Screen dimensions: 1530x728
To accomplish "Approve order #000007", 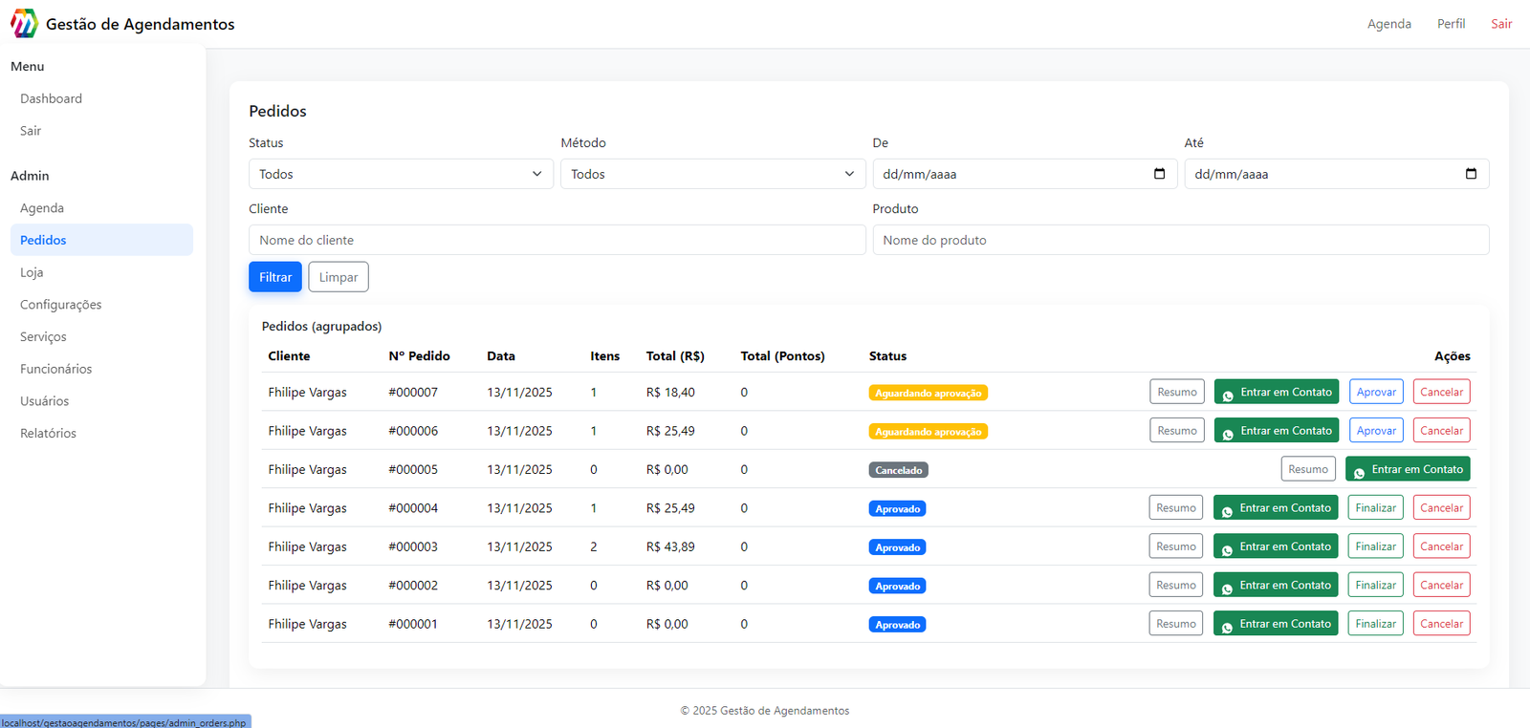I will click(x=1376, y=393).
